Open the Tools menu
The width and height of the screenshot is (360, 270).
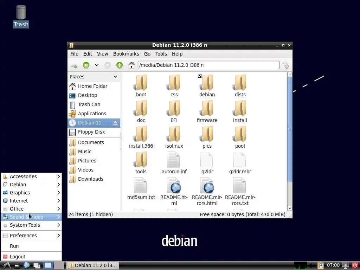point(161,54)
